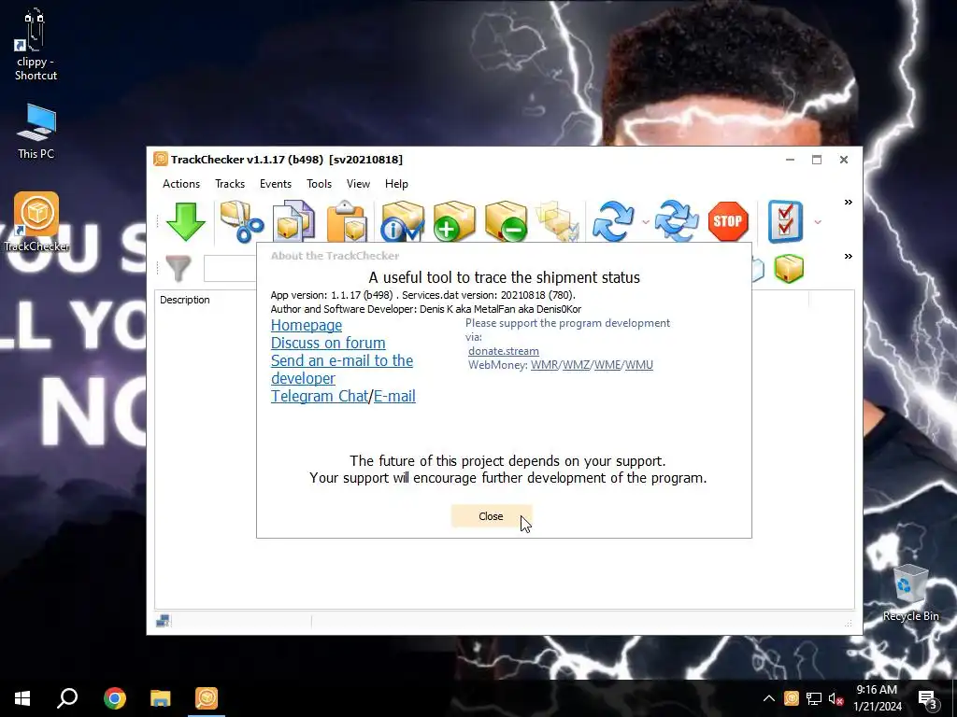This screenshot has width=957, height=717.
Task: Click the TrackChecker system tray icon
Action: pyautogui.click(x=791, y=698)
